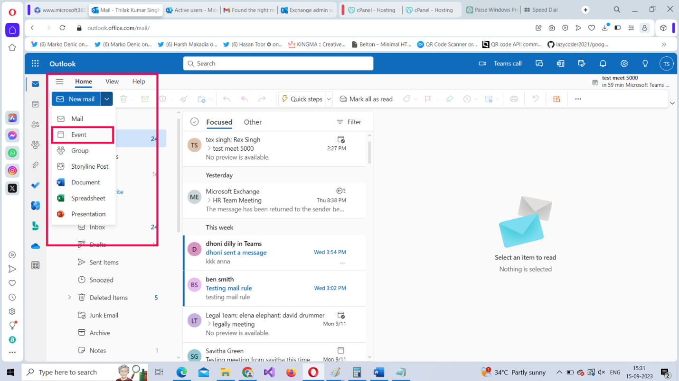This screenshot has width=679, height=381.
Task: Click Mark all as read
Action: tap(366, 99)
